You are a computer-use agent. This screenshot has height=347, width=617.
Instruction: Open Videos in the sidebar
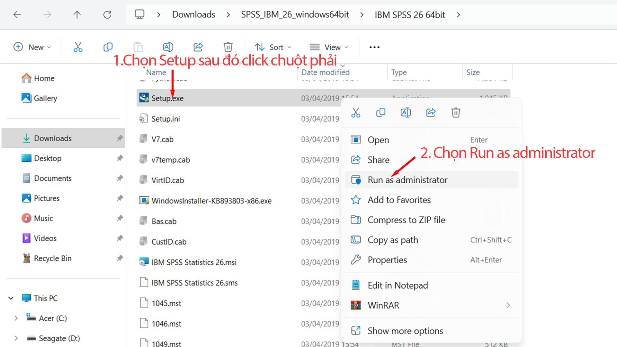point(63,238)
